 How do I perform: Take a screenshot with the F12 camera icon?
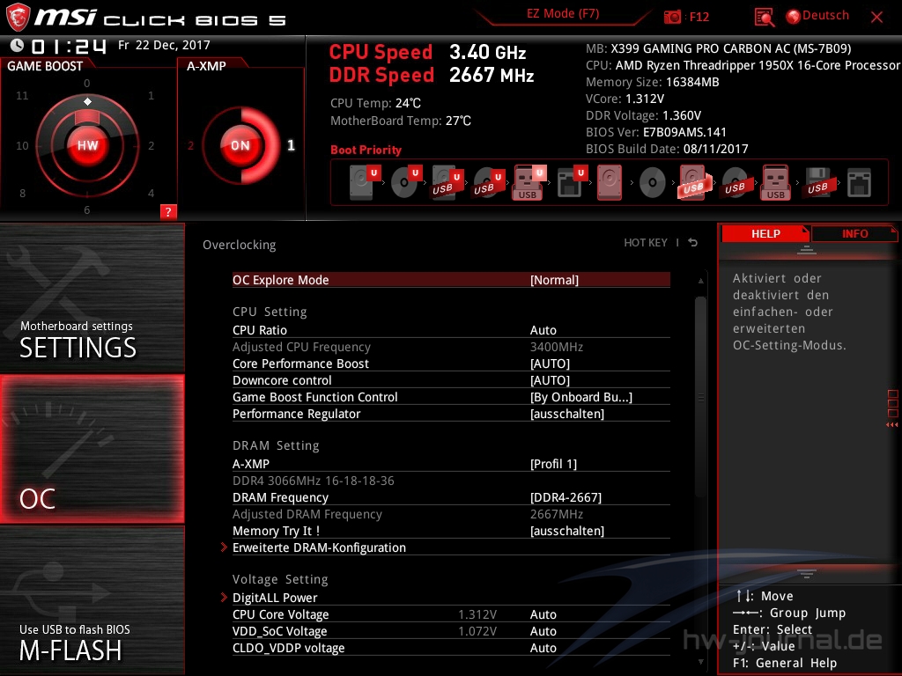pyautogui.click(x=672, y=17)
